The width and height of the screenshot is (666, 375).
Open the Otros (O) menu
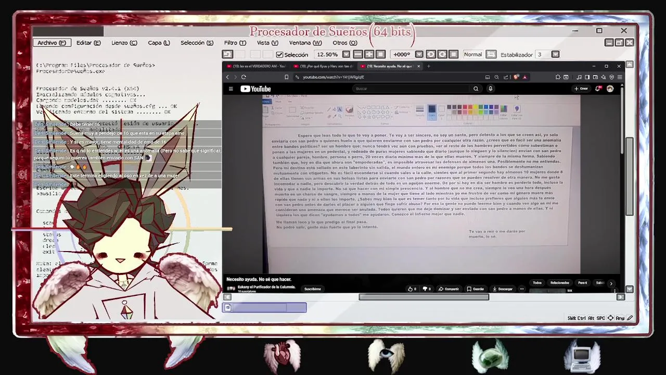pos(344,43)
